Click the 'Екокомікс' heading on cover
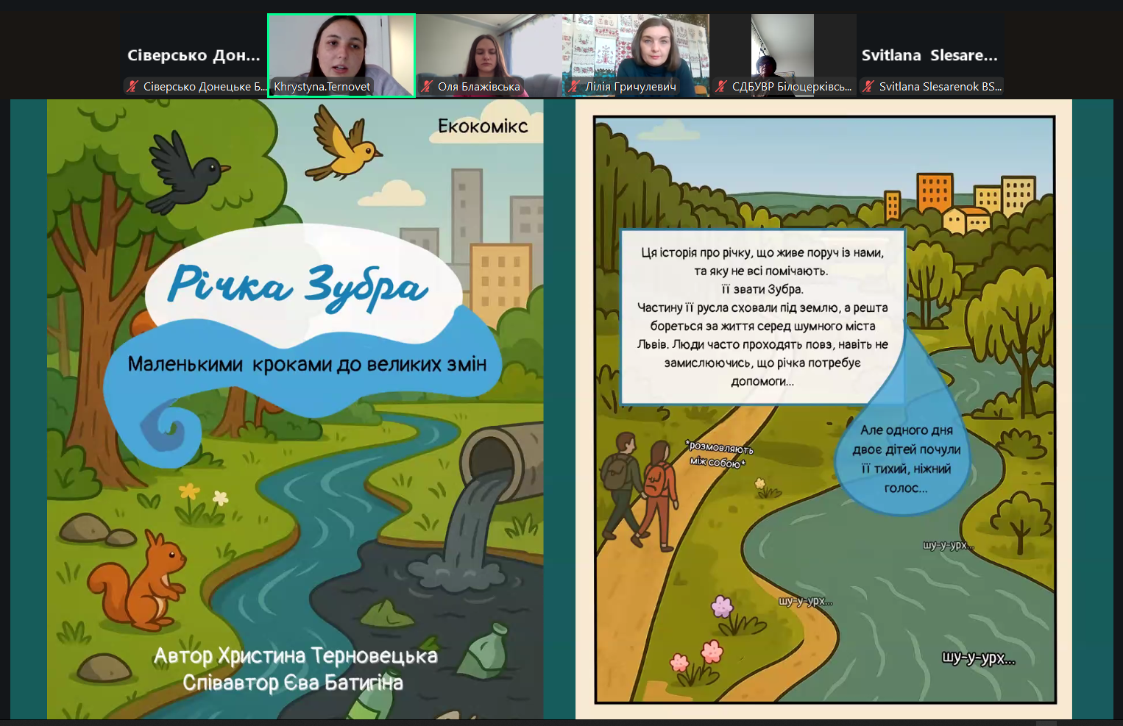Screen dimensions: 1123x726 click(x=483, y=127)
